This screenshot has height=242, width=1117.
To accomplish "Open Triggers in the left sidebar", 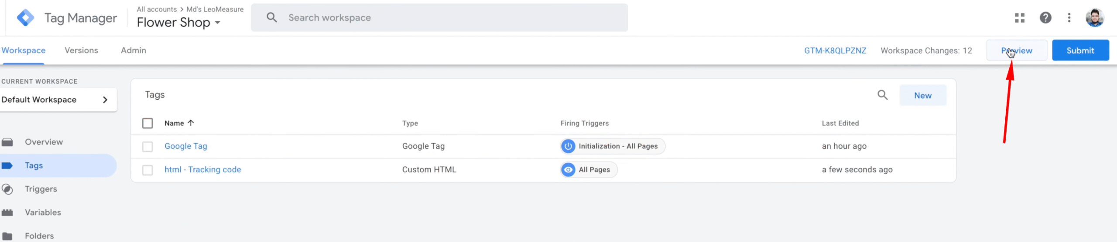I will 41,189.
